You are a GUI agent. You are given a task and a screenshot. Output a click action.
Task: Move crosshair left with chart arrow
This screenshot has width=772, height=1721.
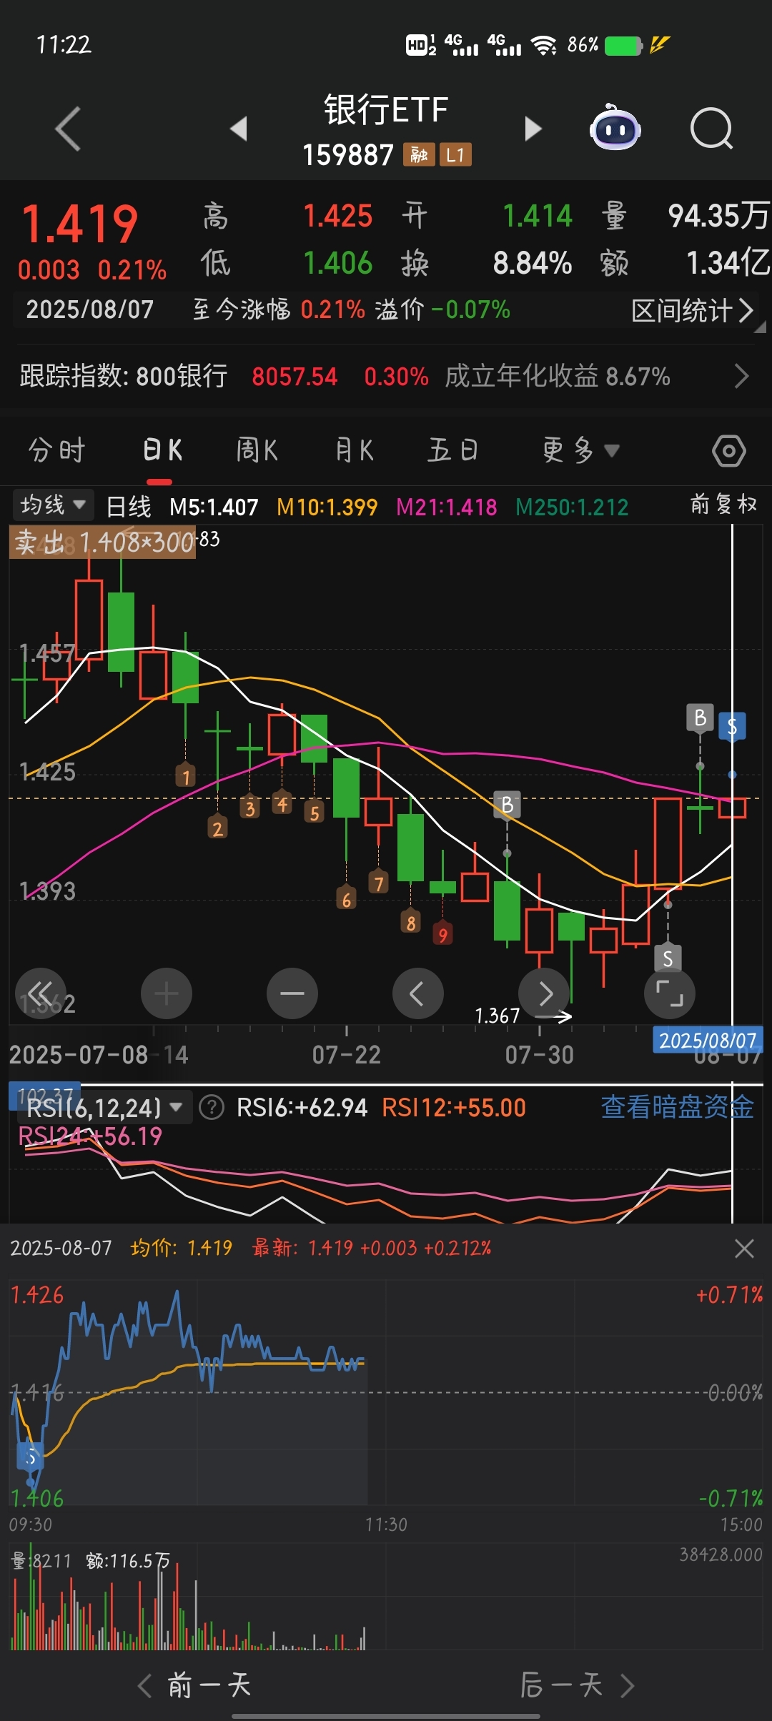tap(418, 993)
